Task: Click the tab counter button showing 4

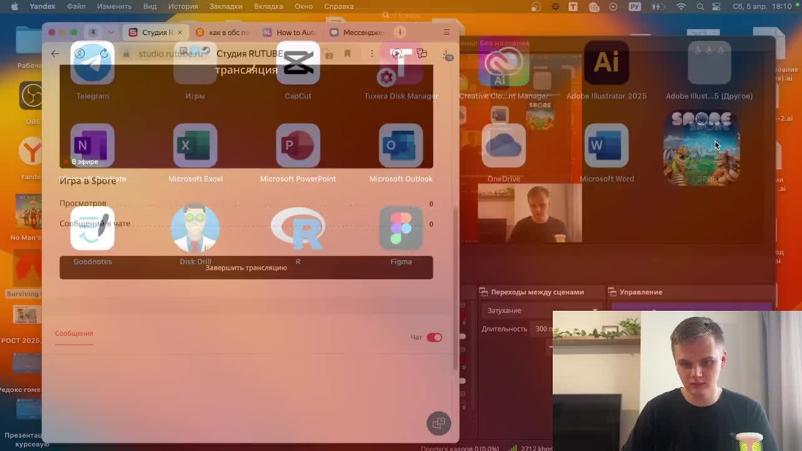Action: click(x=93, y=32)
